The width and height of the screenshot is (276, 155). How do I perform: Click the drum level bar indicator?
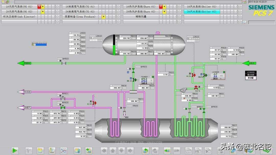click(114, 45)
